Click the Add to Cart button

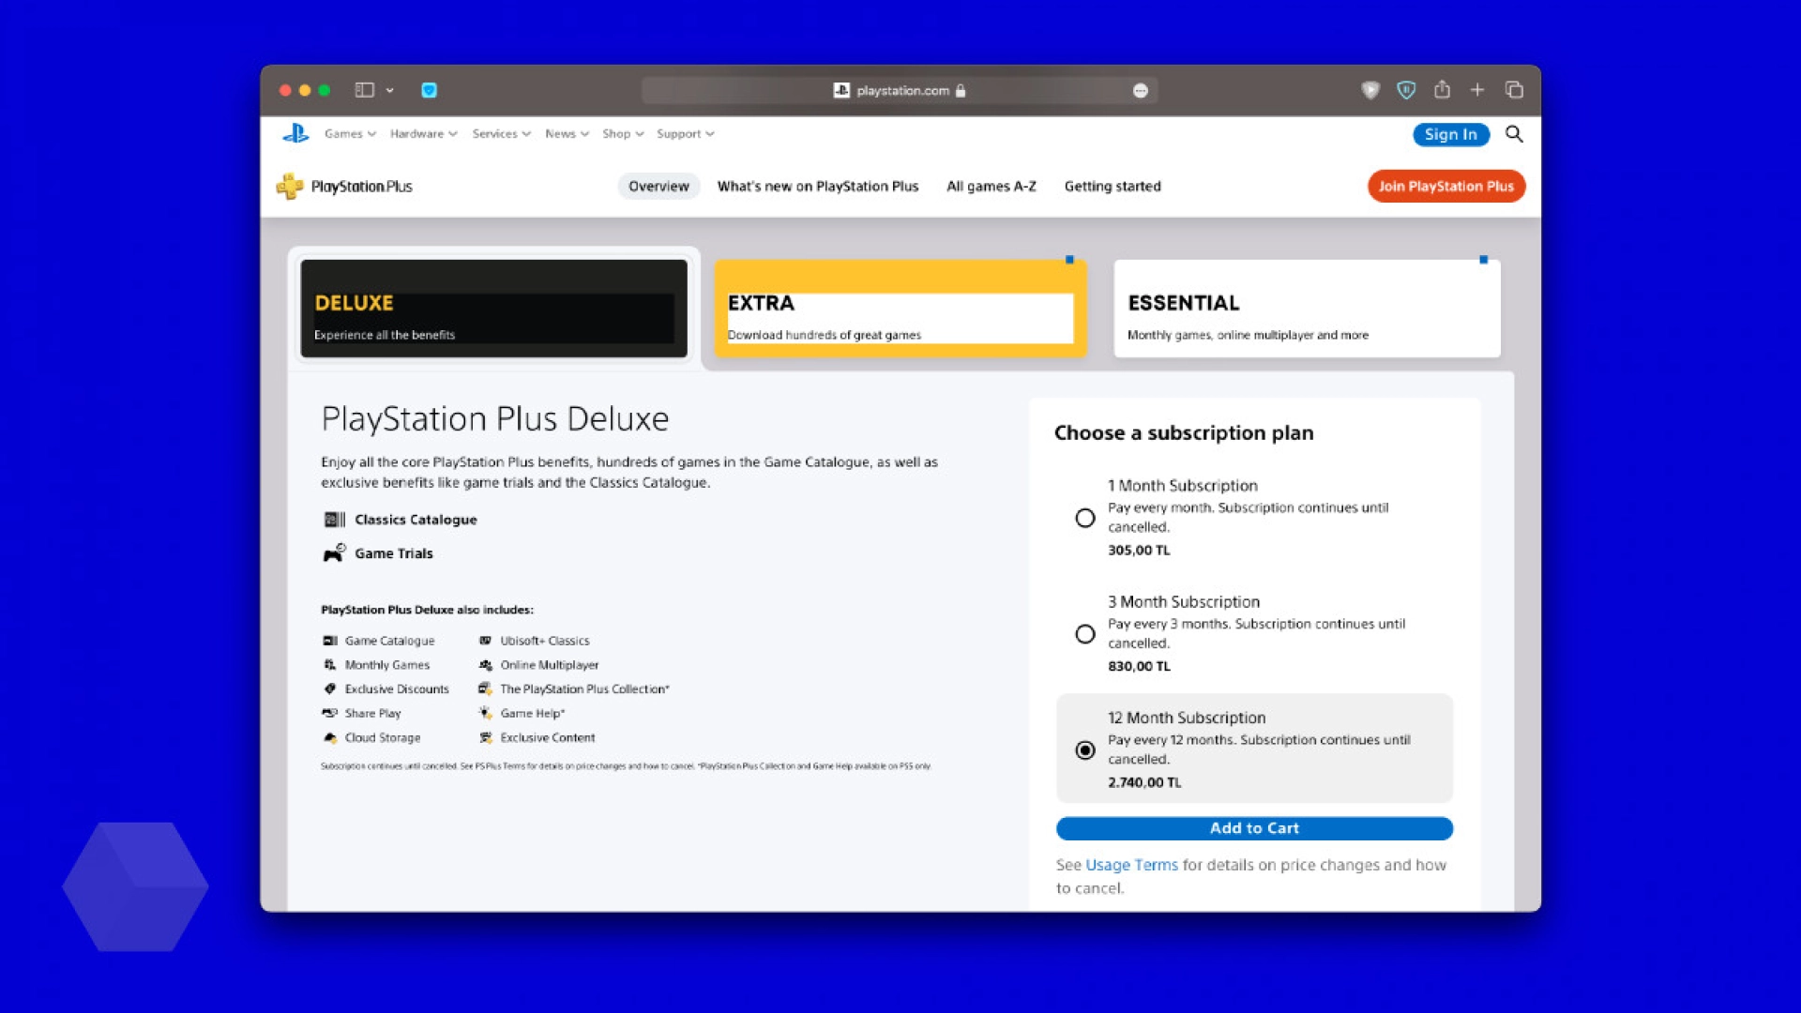[x=1254, y=828]
